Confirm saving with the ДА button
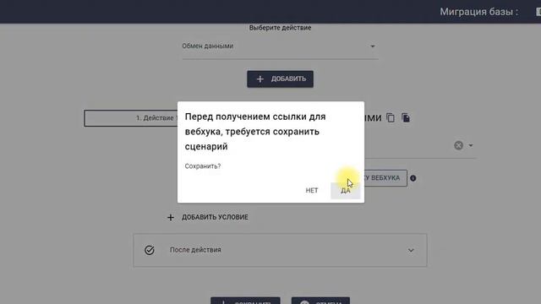Screen dimensions: 541x304 click(346, 191)
